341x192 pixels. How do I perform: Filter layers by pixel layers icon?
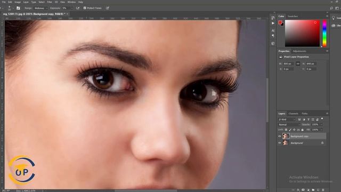(299, 119)
